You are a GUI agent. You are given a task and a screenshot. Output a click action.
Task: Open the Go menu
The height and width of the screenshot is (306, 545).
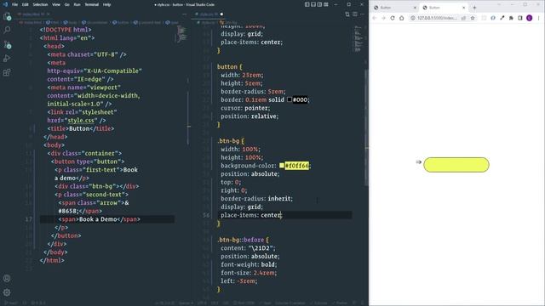coord(67,4)
